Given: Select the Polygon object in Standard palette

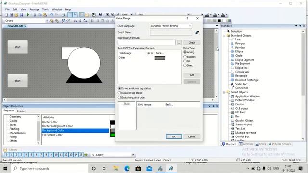Looking at the screenshot, I should 240,44.
